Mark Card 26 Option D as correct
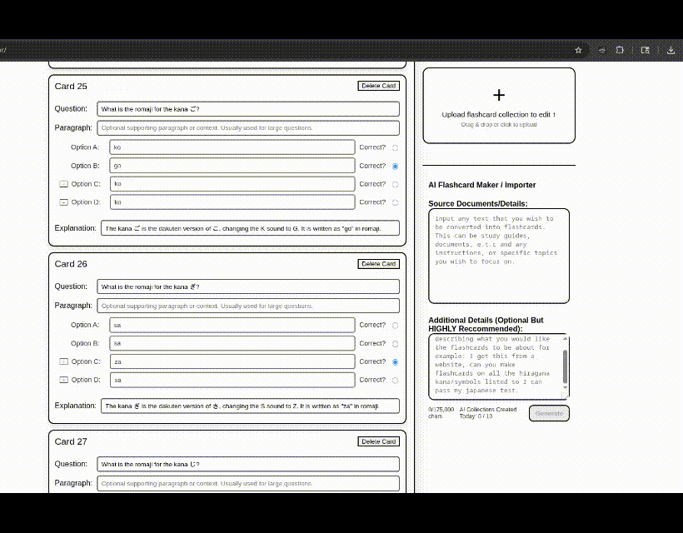The image size is (683, 533). pyautogui.click(x=395, y=380)
